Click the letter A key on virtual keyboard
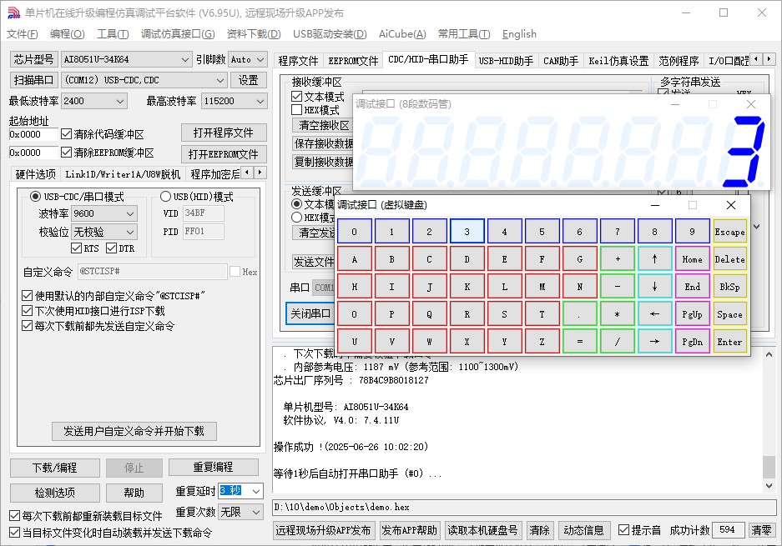 point(354,259)
